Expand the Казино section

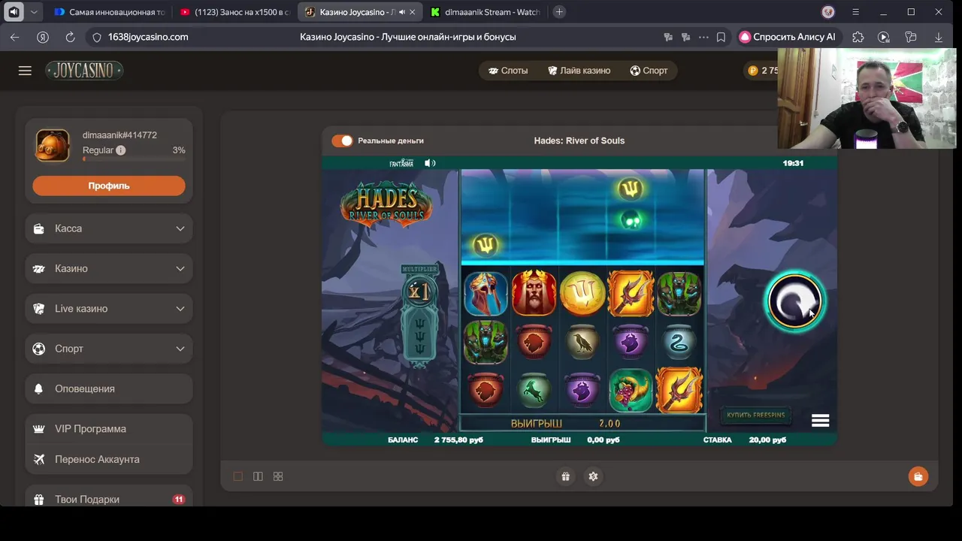(109, 268)
